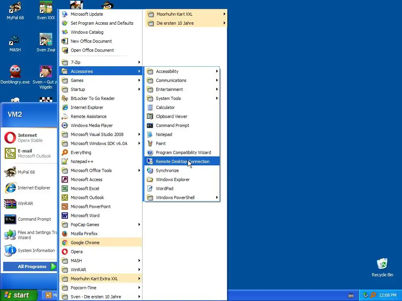Launch Microsoft Outlook from programs list
The width and height of the screenshot is (402, 301).
pos(101,198)
